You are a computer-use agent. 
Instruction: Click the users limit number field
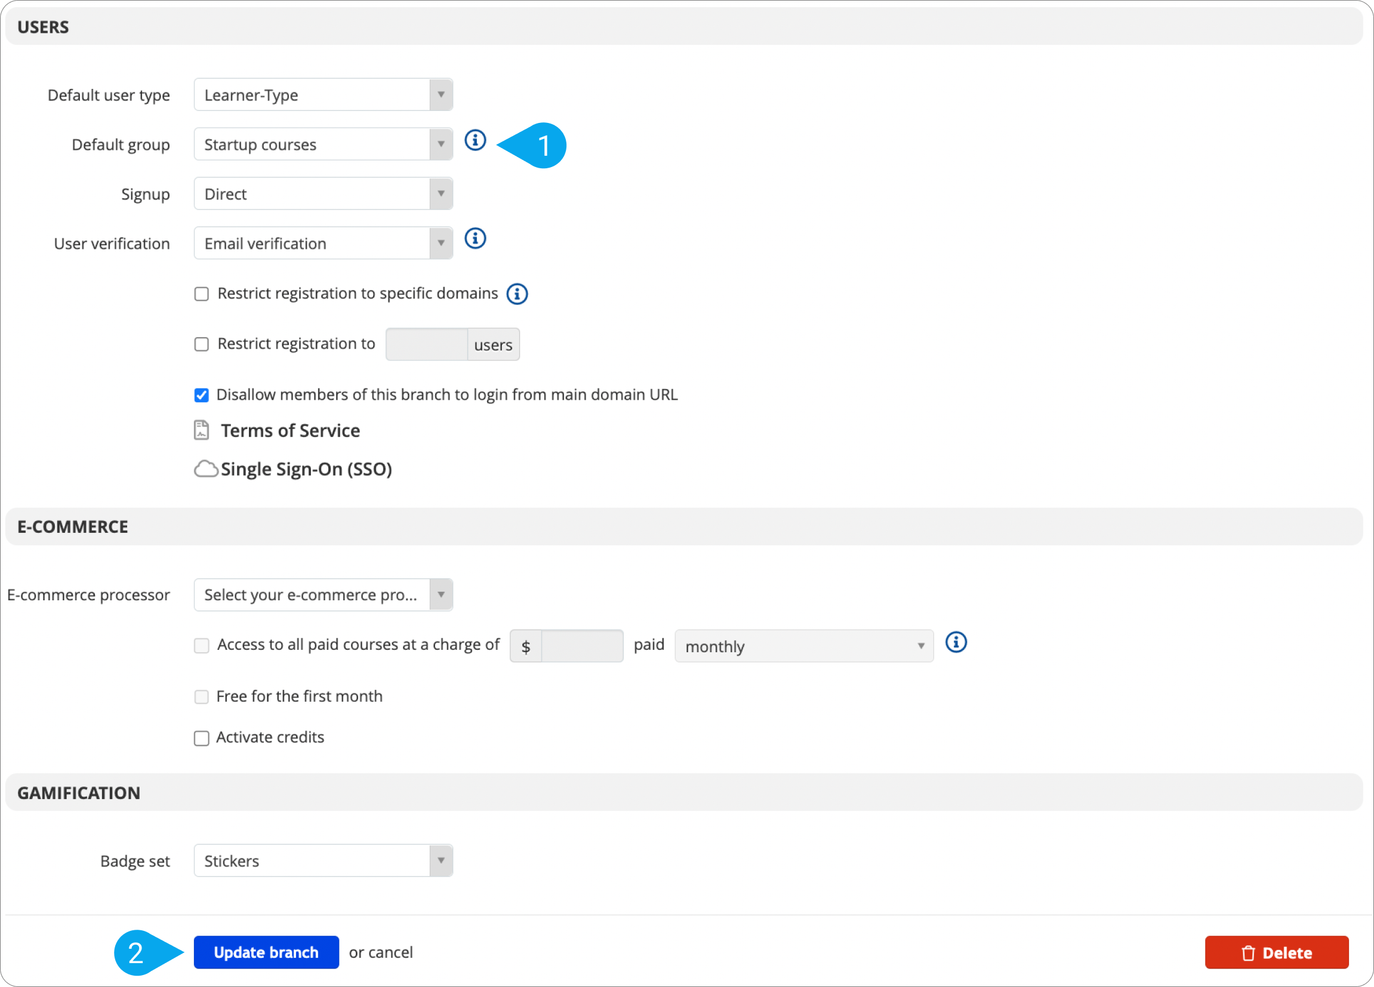click(x=427, y=345)
